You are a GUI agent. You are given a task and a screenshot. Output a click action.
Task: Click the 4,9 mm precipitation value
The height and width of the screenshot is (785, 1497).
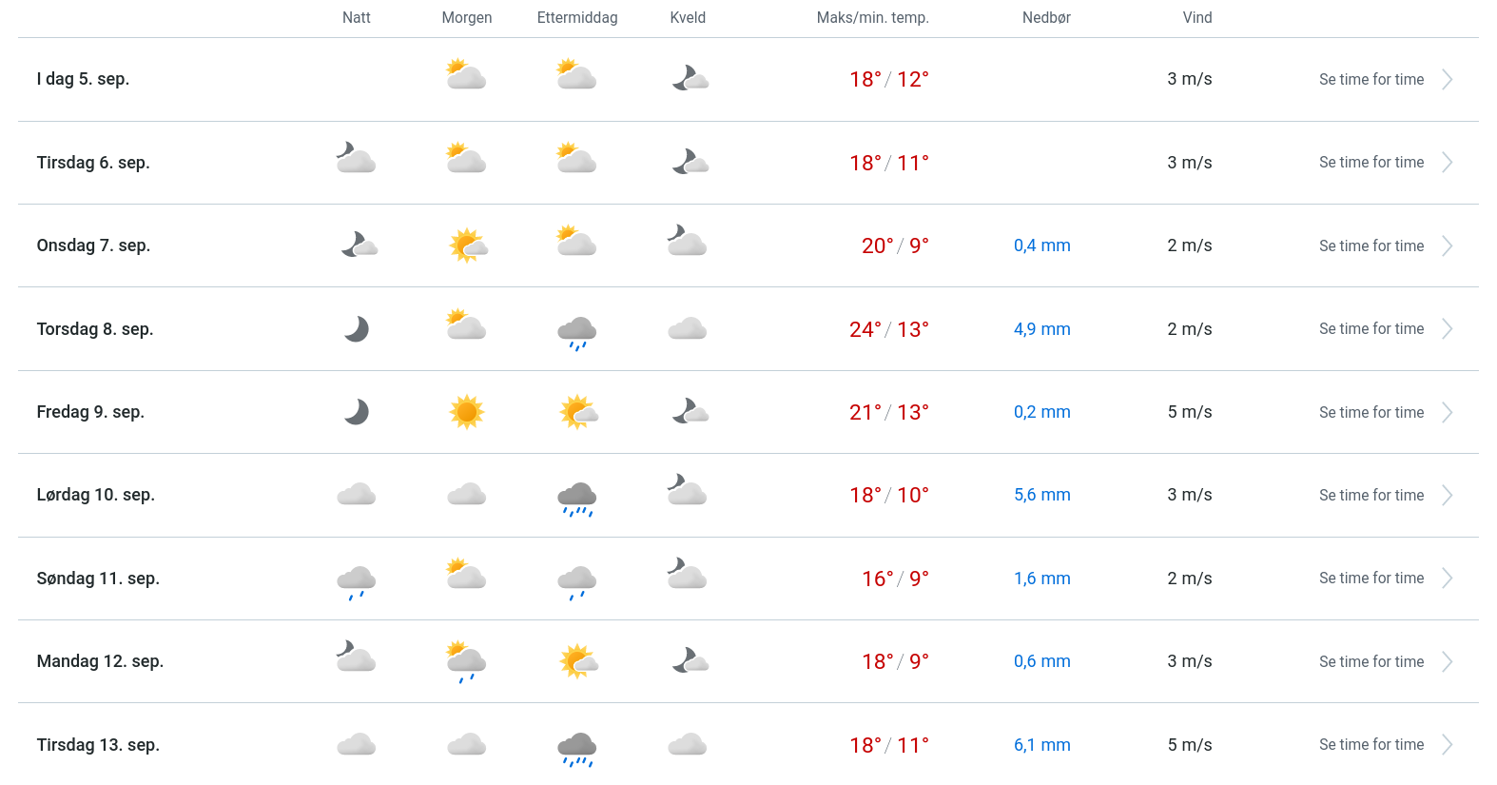click(x=1041, y=329)
